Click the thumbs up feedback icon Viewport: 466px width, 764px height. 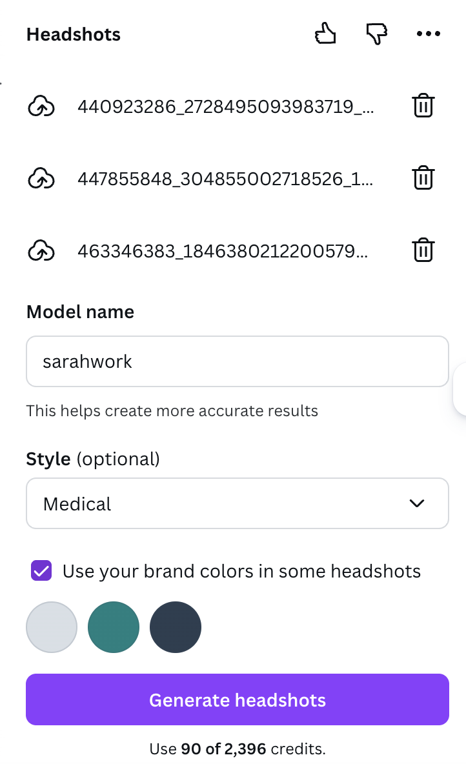325,34
